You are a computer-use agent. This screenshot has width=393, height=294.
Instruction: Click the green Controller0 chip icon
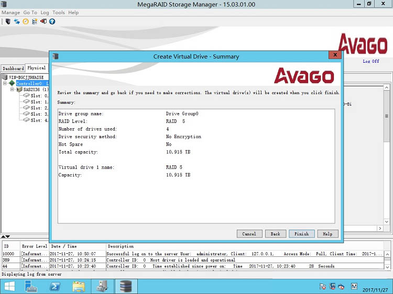click(x=12, y=83)
